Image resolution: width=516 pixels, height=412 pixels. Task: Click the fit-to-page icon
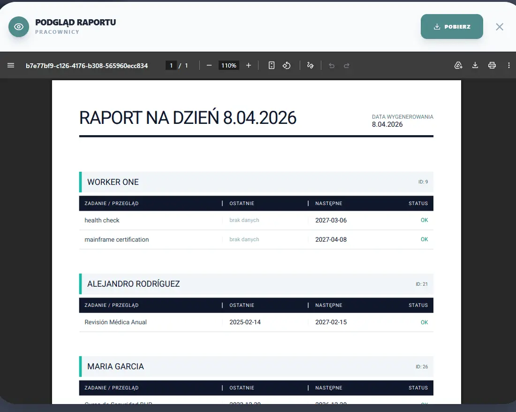pos(272,66)
